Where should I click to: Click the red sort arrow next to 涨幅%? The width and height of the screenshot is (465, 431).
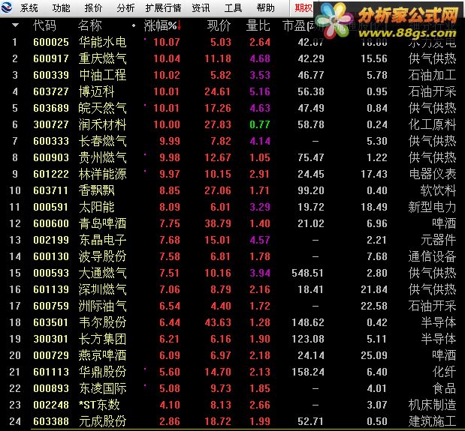tap(179, 25)
